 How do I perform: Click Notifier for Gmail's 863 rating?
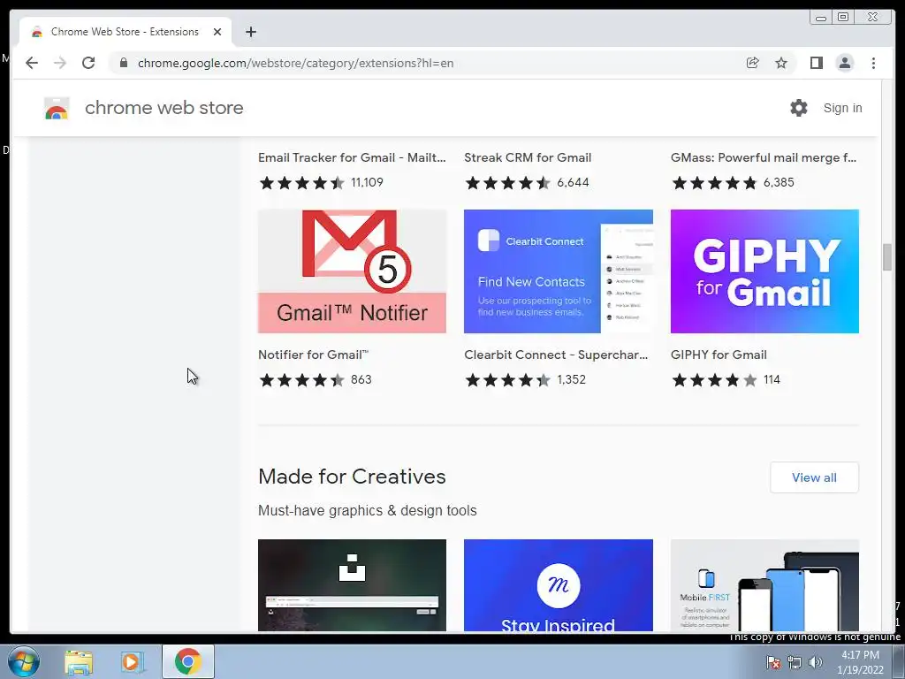pos(316,380)
